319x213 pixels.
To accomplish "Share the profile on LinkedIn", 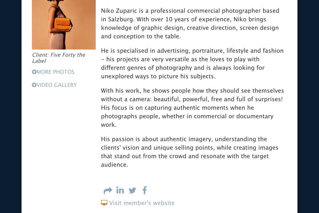I will (x=120, y=190).
